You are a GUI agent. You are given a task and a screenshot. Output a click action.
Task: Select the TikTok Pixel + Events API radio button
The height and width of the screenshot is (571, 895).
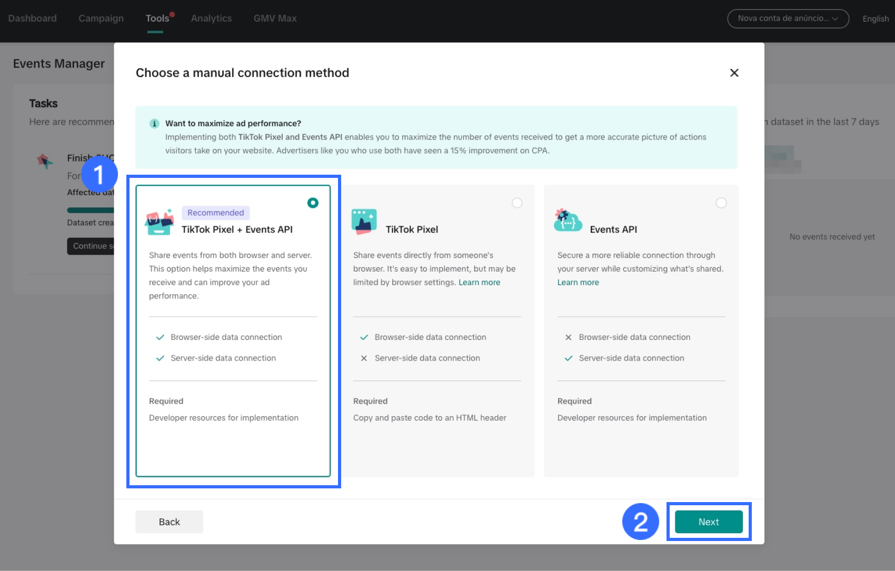coord(313,203)
